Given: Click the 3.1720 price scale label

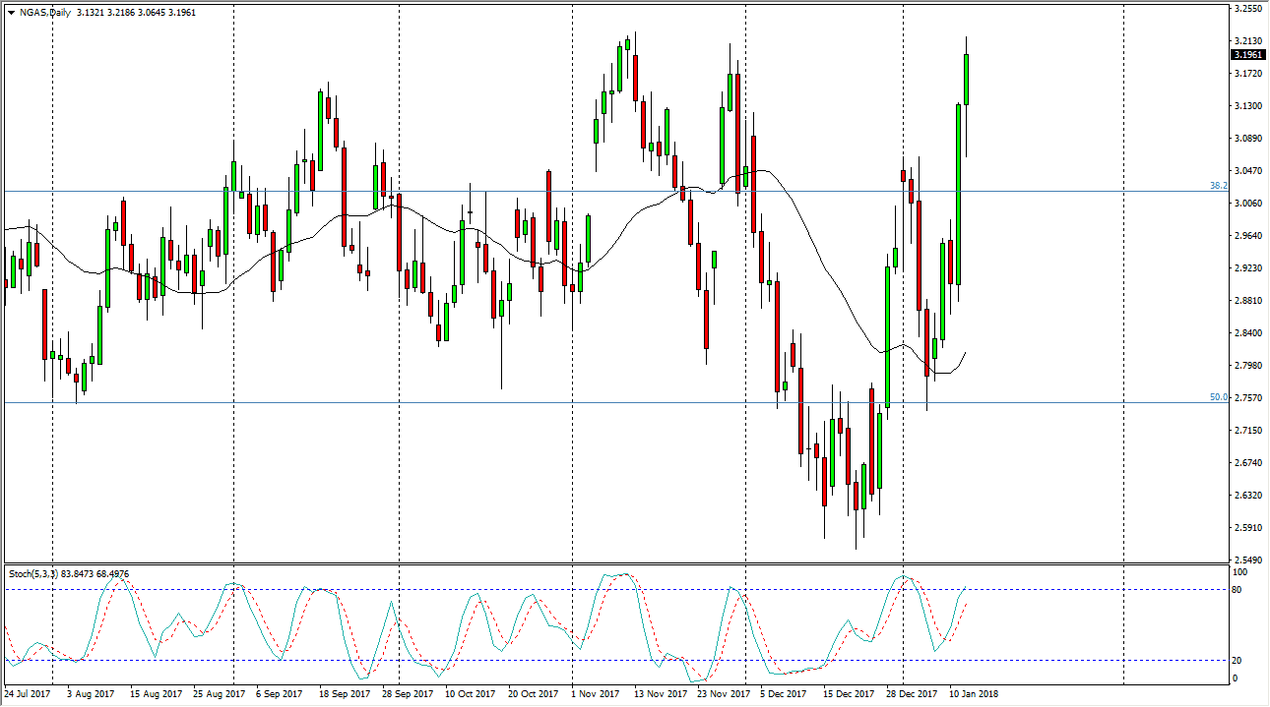Looking at the screenshot, I should tap(1248, 74).
